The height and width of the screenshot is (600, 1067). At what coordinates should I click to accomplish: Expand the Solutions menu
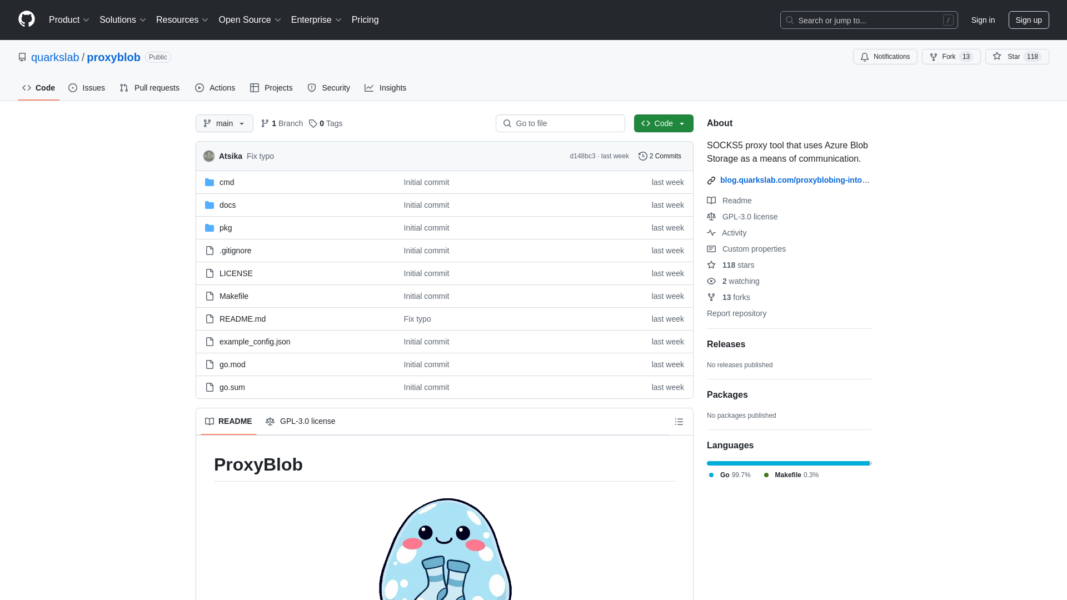click(123, 19)
